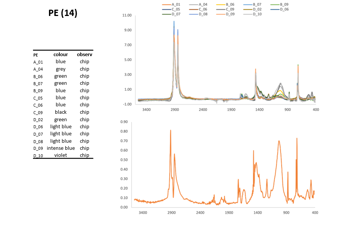Click the PE (14) slide title

click(x=63, y=13)
